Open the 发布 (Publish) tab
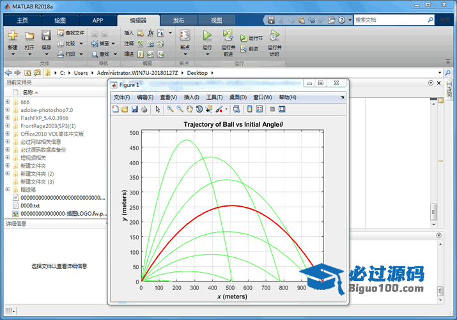 [x=178, y=20]
